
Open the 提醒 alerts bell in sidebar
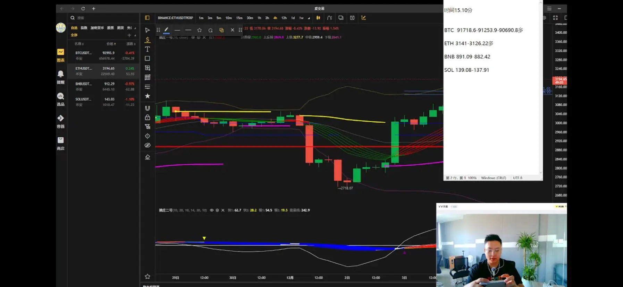click(x=60, y=77)
